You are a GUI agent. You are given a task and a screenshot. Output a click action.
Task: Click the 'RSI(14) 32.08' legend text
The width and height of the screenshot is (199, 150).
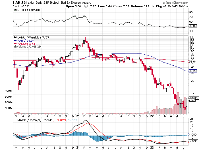pyautogui.click(x=28, y=10)
